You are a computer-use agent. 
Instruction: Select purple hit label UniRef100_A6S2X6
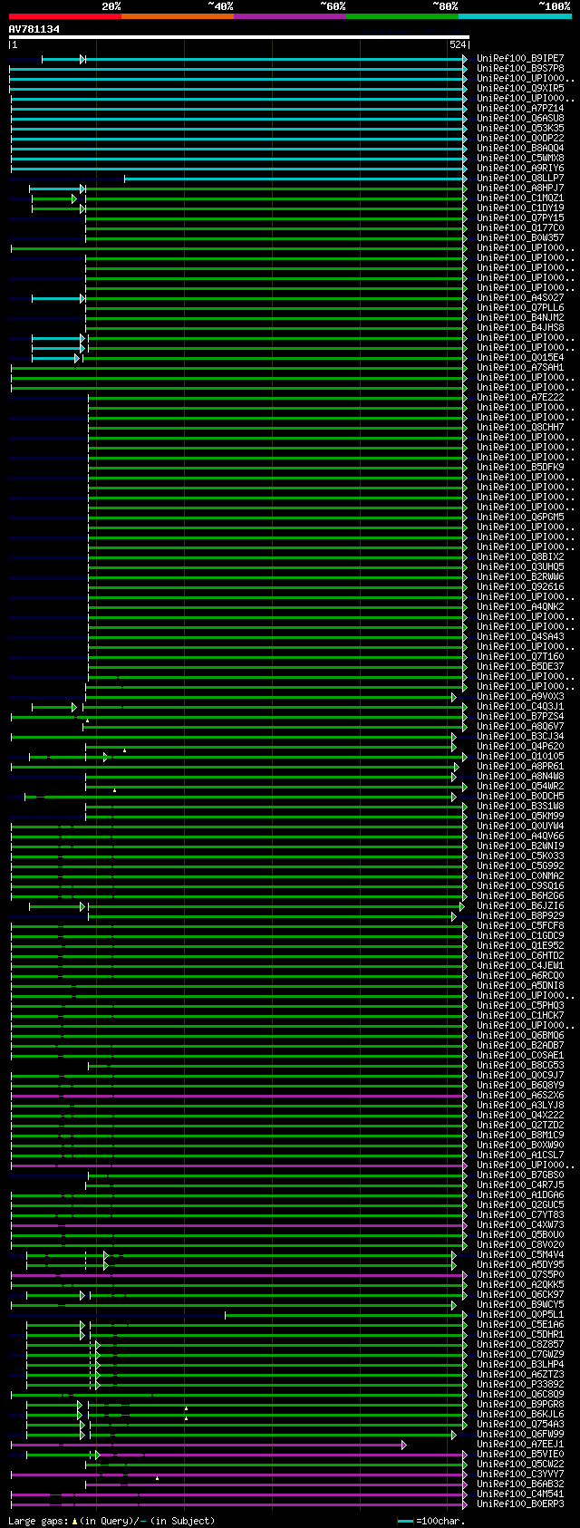click(520, 1096)
